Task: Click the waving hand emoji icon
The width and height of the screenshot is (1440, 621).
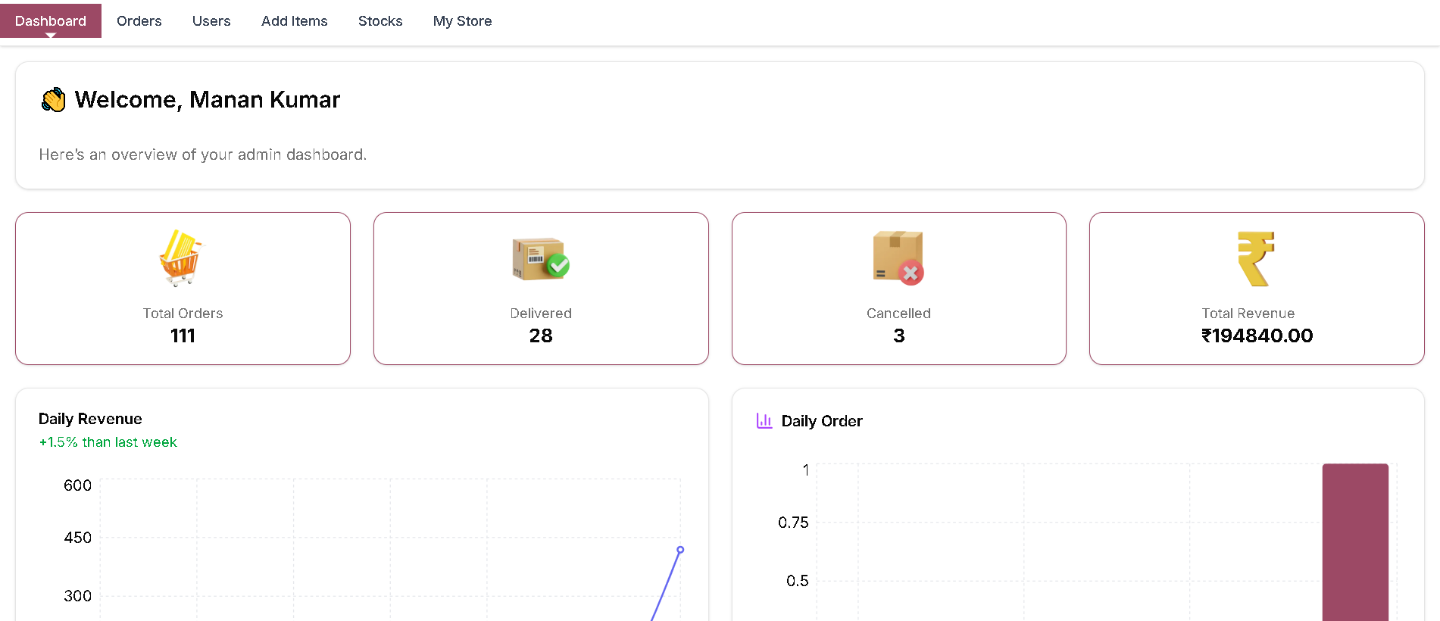Action: click(x=54, y=100)
